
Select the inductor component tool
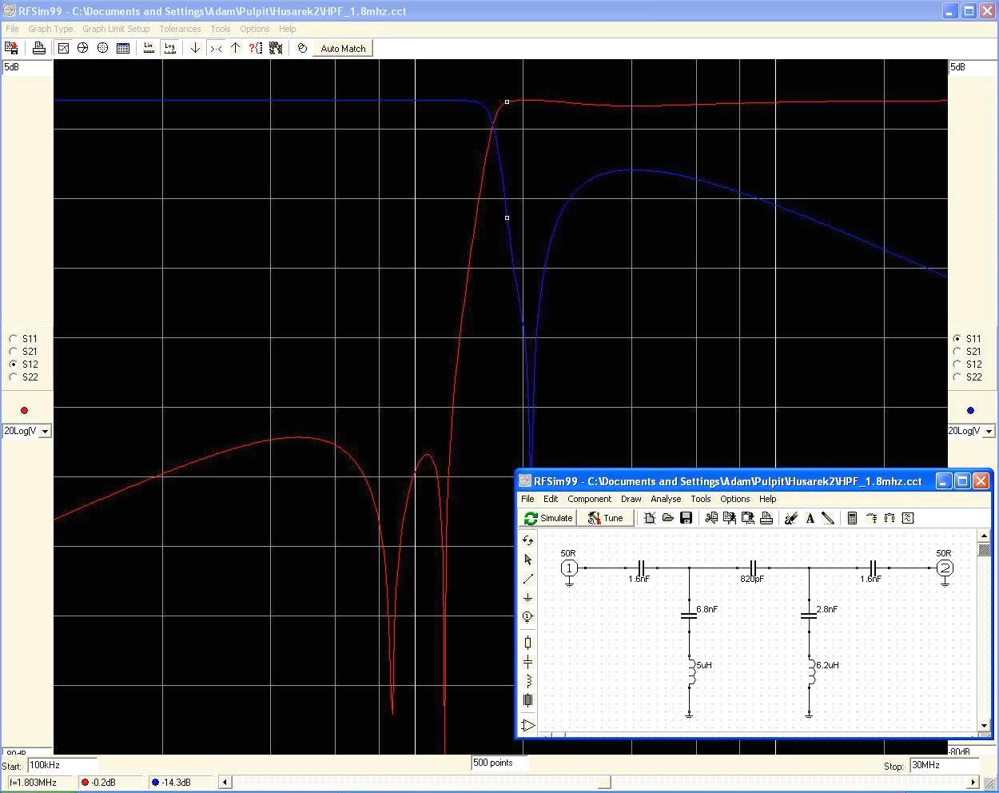tap(527, 680)
